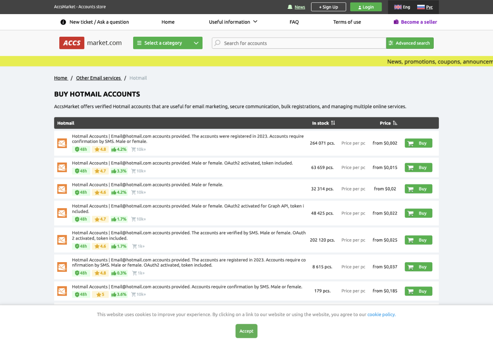Buy the accounts from $0,185
The image size is (493, 342).
pos(418,291)
